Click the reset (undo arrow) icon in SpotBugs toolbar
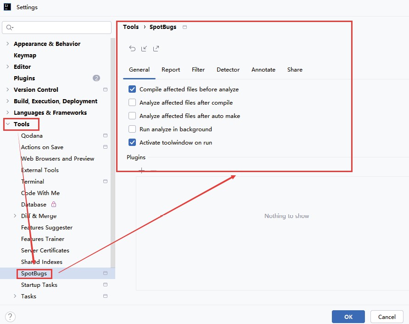Screen dimensions: 409x324 [x=132, y=49]
